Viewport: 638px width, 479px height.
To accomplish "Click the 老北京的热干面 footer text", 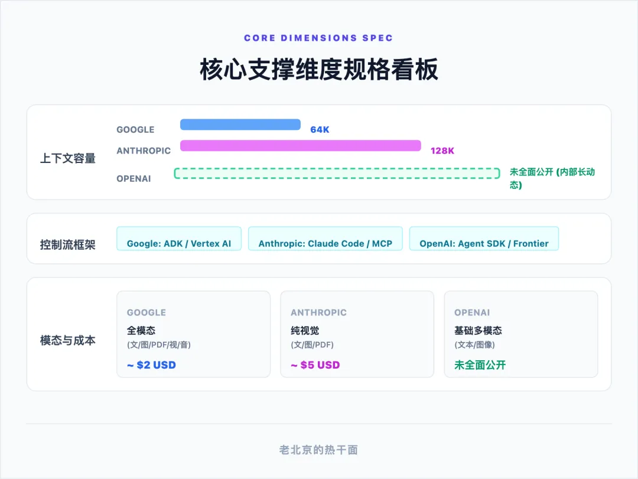I will 318,449.
